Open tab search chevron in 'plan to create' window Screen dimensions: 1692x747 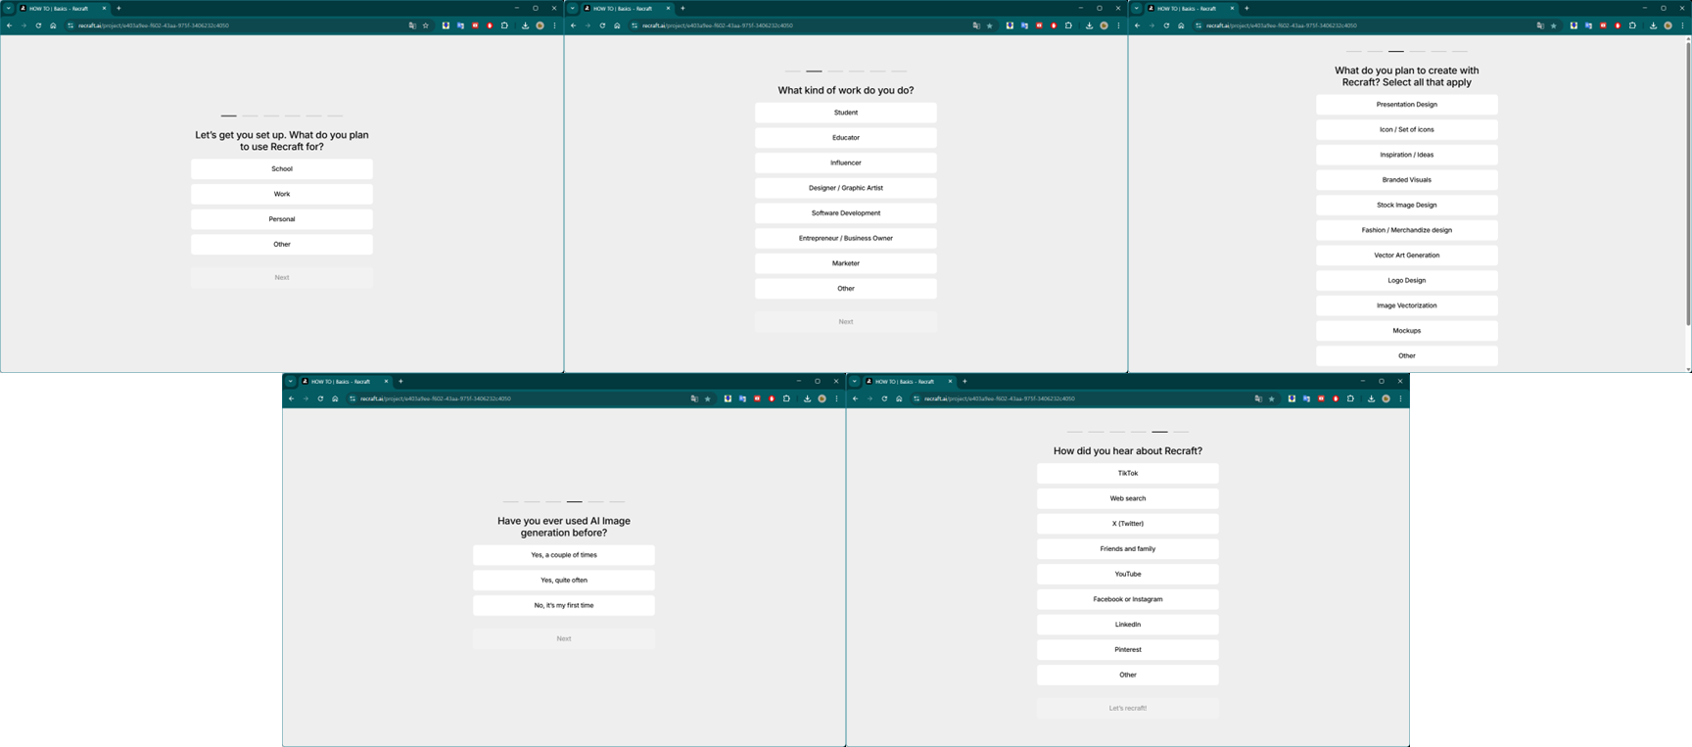tap(1137, 8)
